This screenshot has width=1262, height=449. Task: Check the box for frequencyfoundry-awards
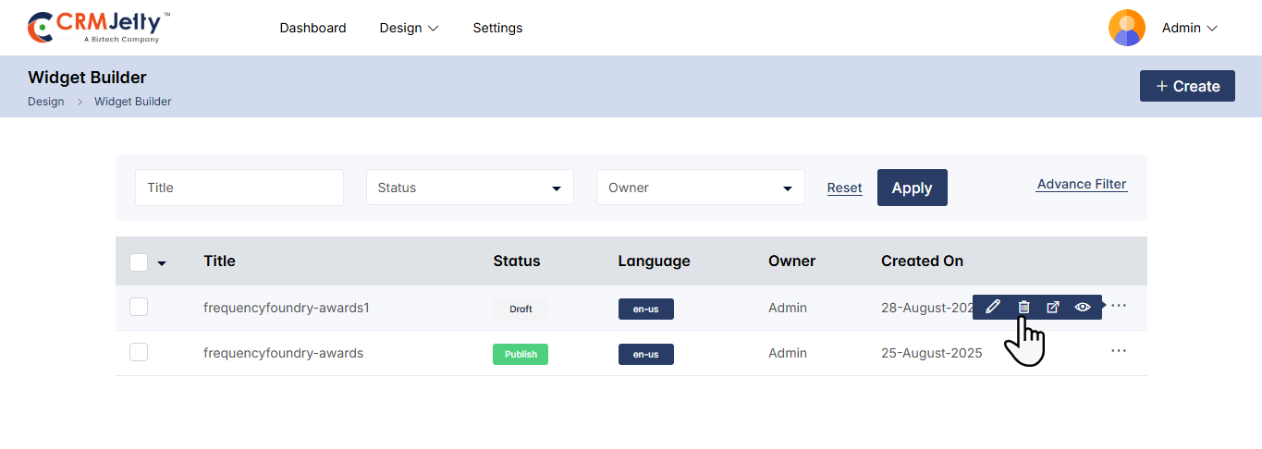(x=139, y=352)
